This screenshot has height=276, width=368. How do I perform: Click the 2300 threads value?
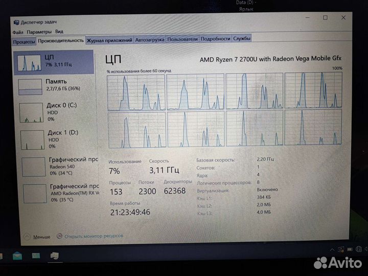coord(147,191)
